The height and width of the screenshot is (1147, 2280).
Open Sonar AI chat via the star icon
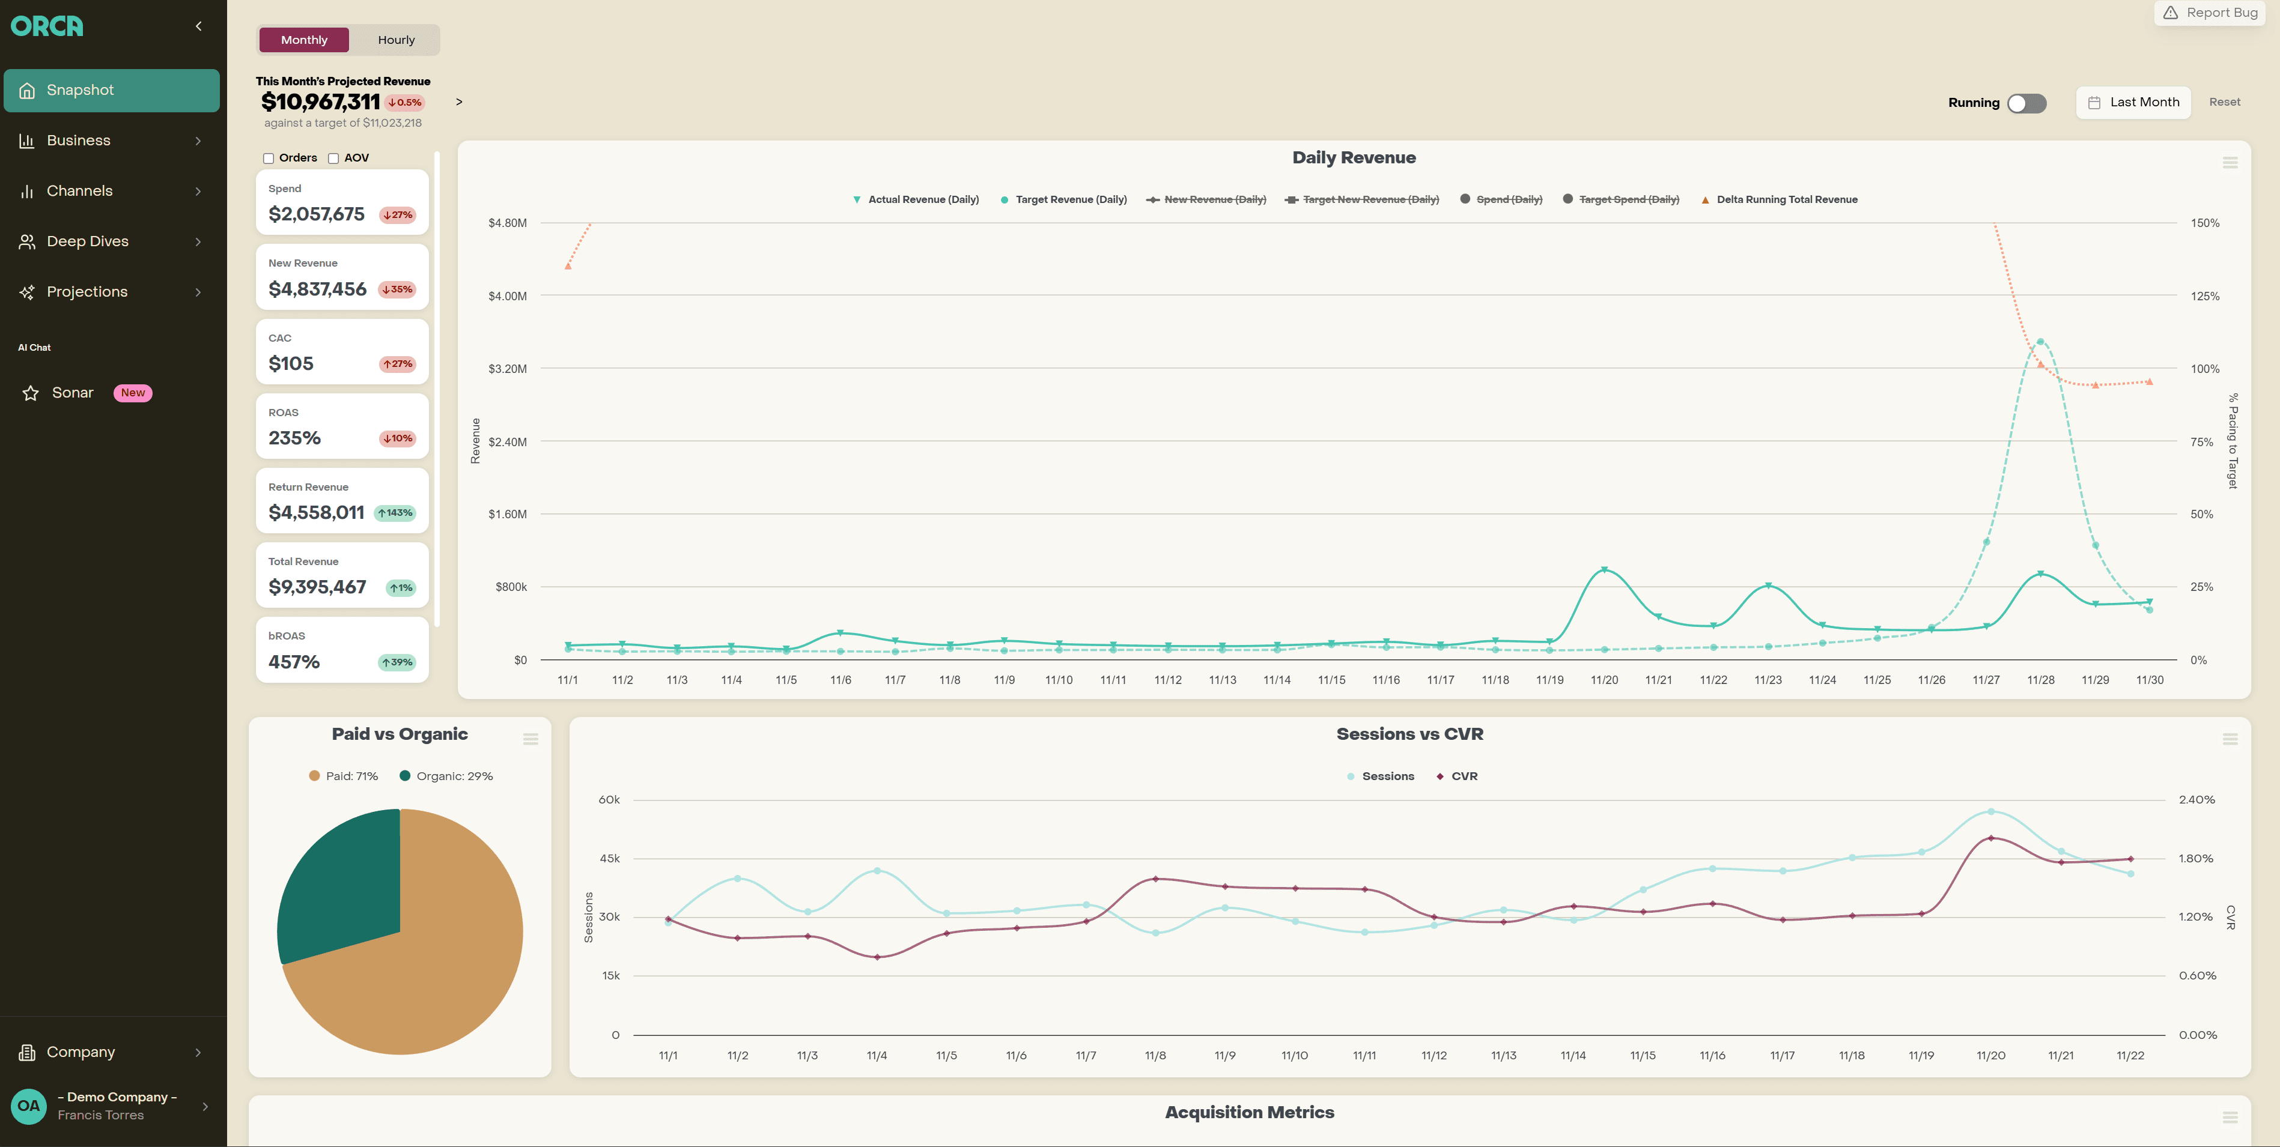(30, 393)
